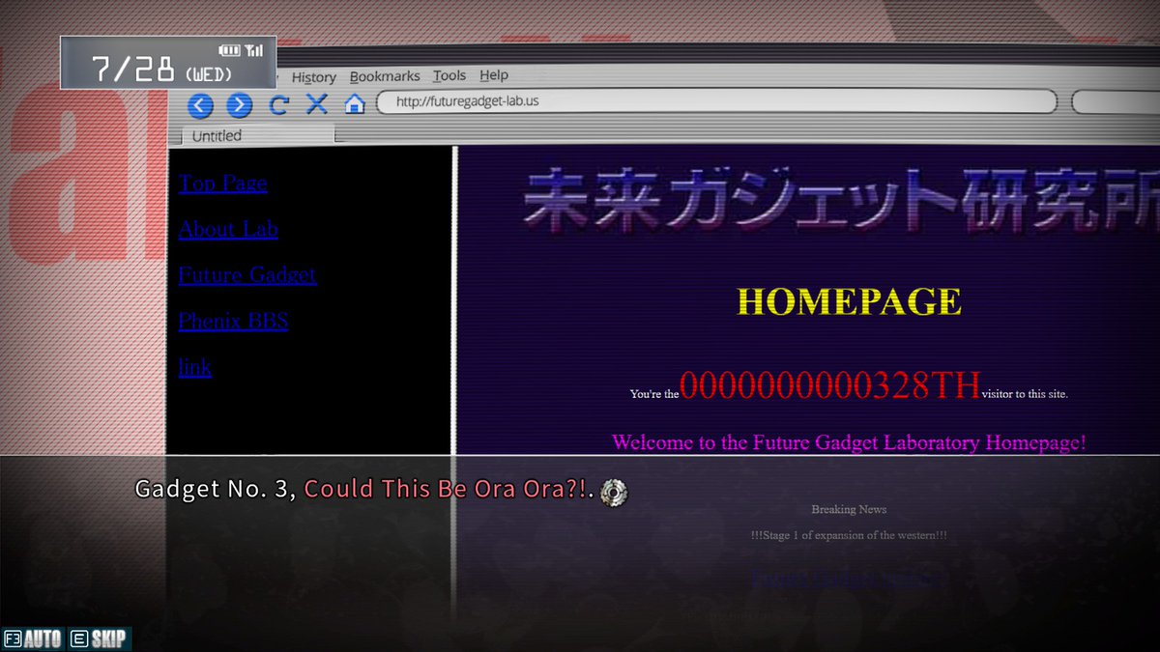
Task: Click the browser forward arrow button
Action: pos(239,105)
